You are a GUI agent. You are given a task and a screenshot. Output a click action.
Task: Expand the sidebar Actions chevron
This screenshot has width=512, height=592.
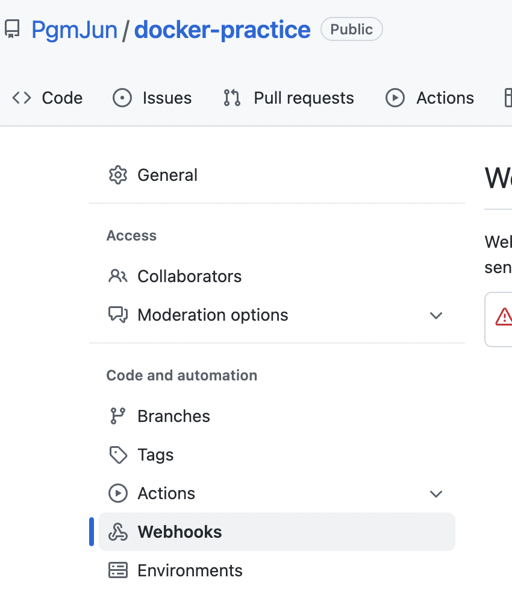pos(436,494)
